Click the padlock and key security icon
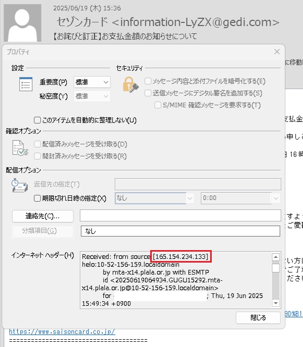The height and width of the screenshot is (347, 303). (x=130, y=85)
